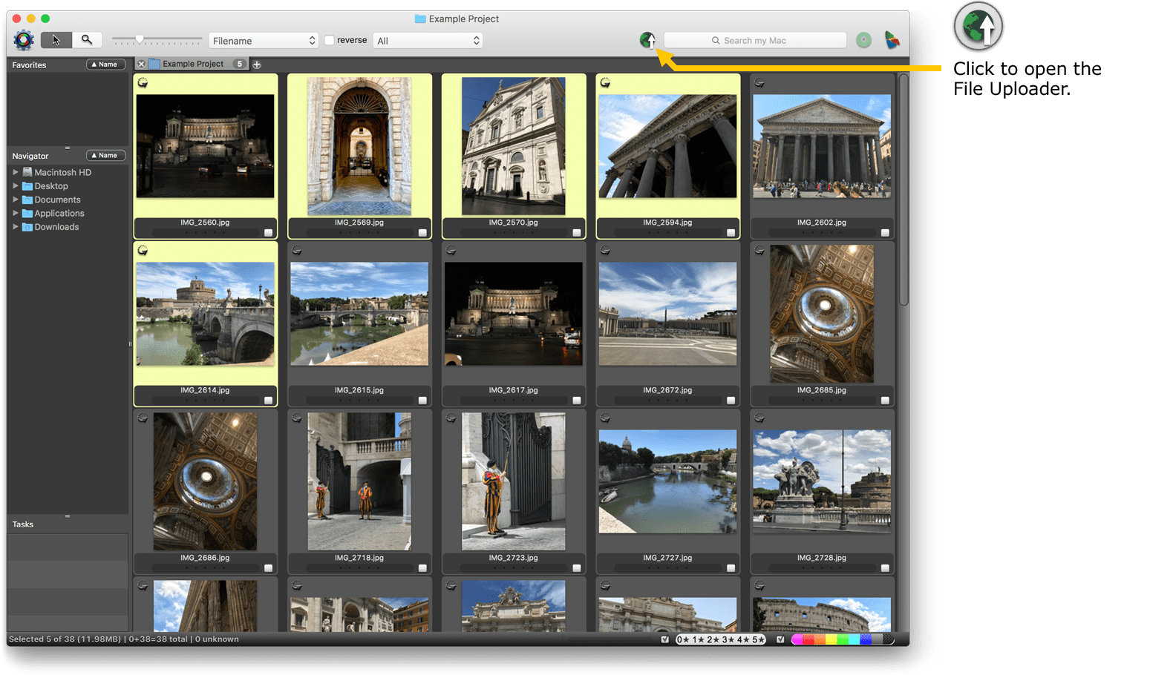This screenshot has width=1173, height=675.
Task: Filter by 3 star rating
Action: click(x=728, y=639)
